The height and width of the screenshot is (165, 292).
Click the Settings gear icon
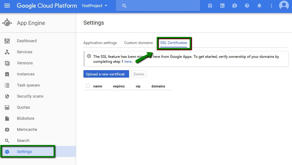pyautogui.click(x=7, y=152)
